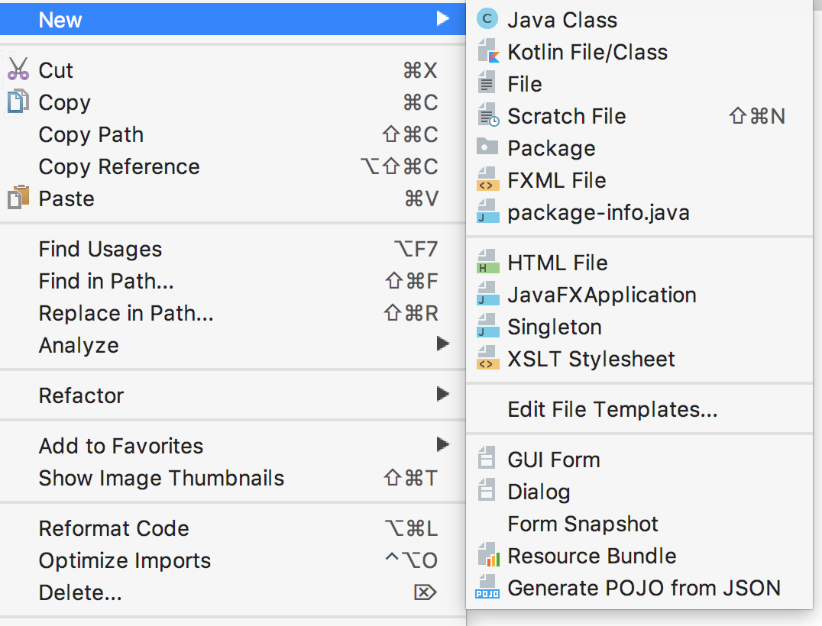This screenshot has height=626, width=822.
Task: Select the XSLT Stylesheet label
Action: click(x=591, y=359)
